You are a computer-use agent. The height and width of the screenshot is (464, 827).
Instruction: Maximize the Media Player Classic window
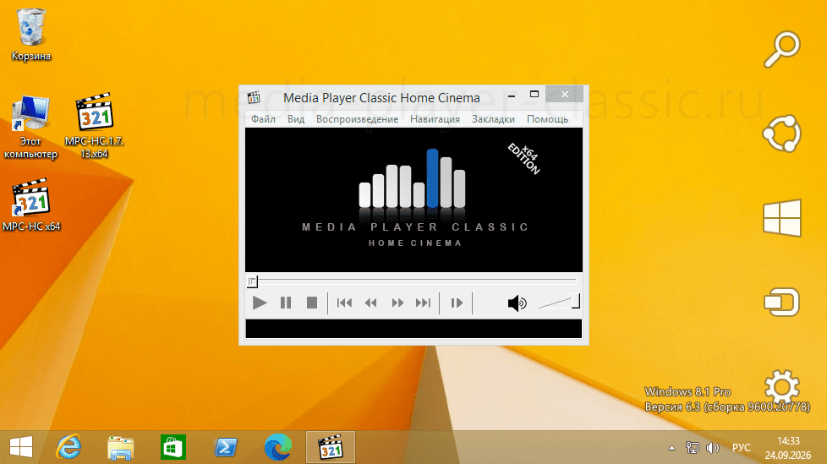click(x=534, y=95)
